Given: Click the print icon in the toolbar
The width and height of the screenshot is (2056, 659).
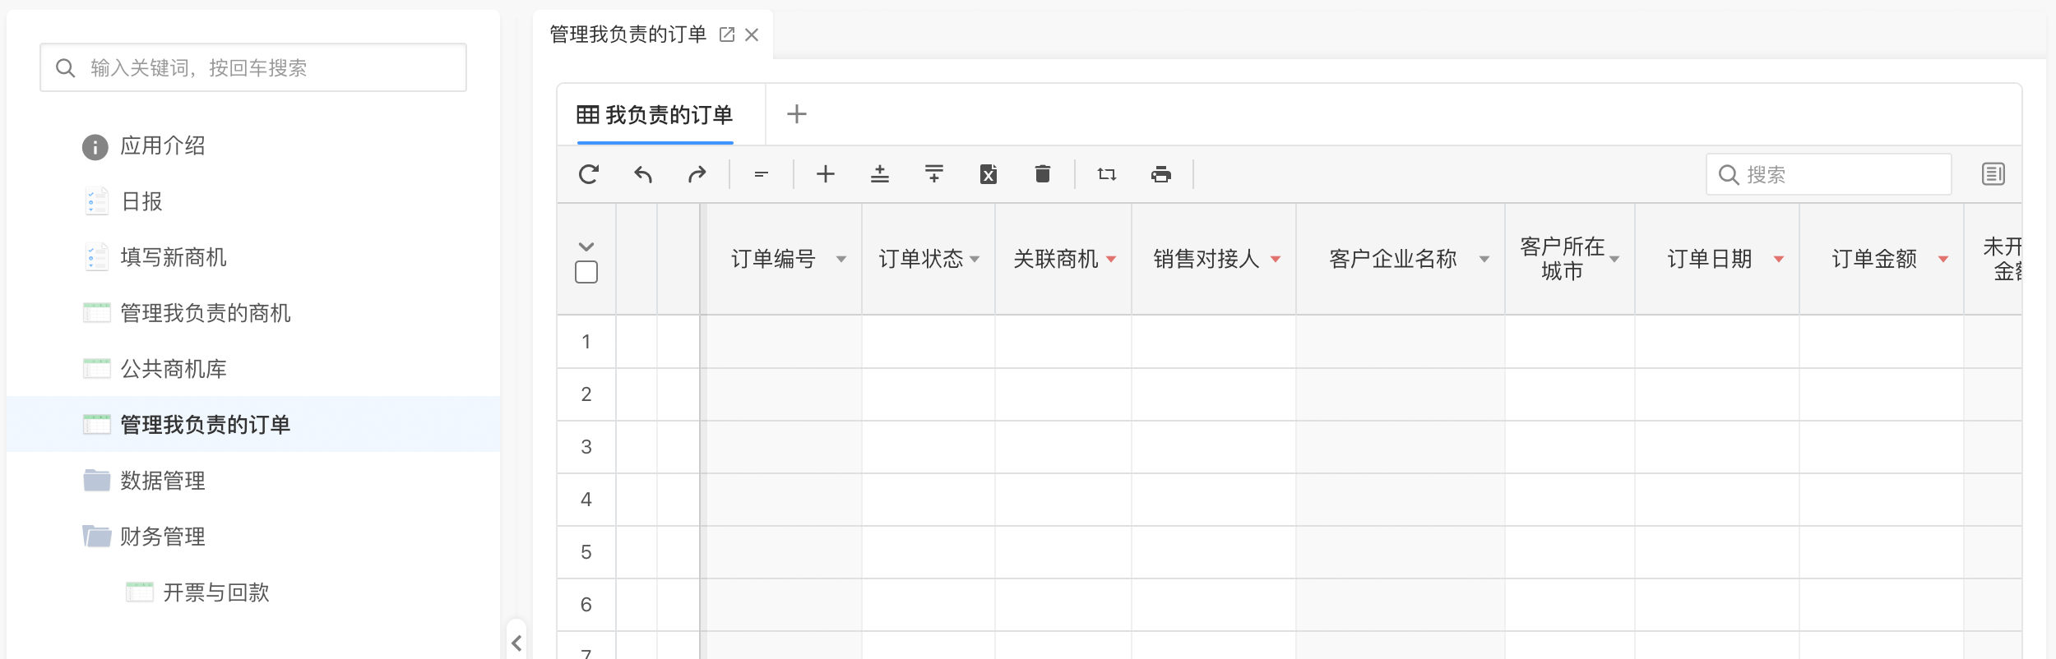Looking at the screenshot, I should point(1161,174).
